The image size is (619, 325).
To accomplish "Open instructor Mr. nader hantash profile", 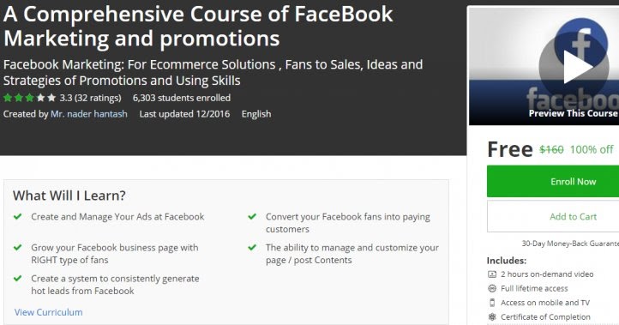I will 89,114.
